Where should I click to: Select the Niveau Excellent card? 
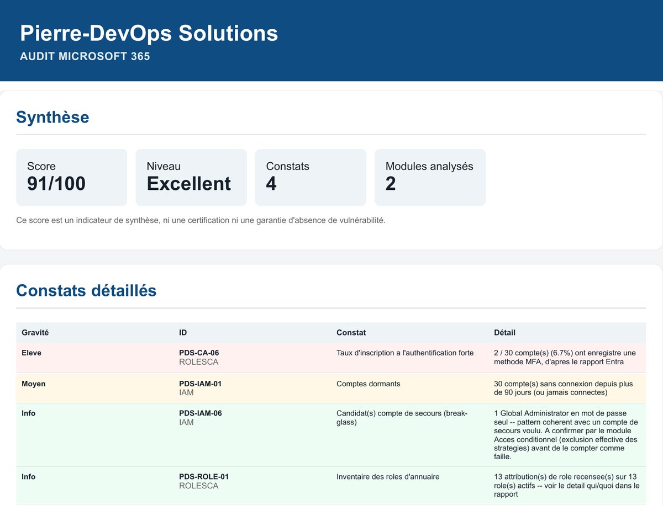191,177
